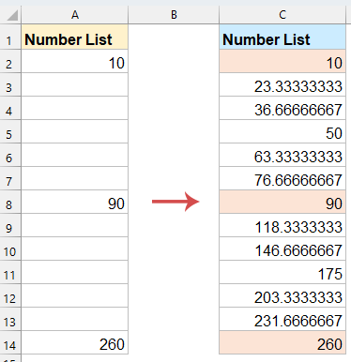Screen dimensions: 351x362
Task: Click cell A1 'Number List' header
Action: click(75, 38)
